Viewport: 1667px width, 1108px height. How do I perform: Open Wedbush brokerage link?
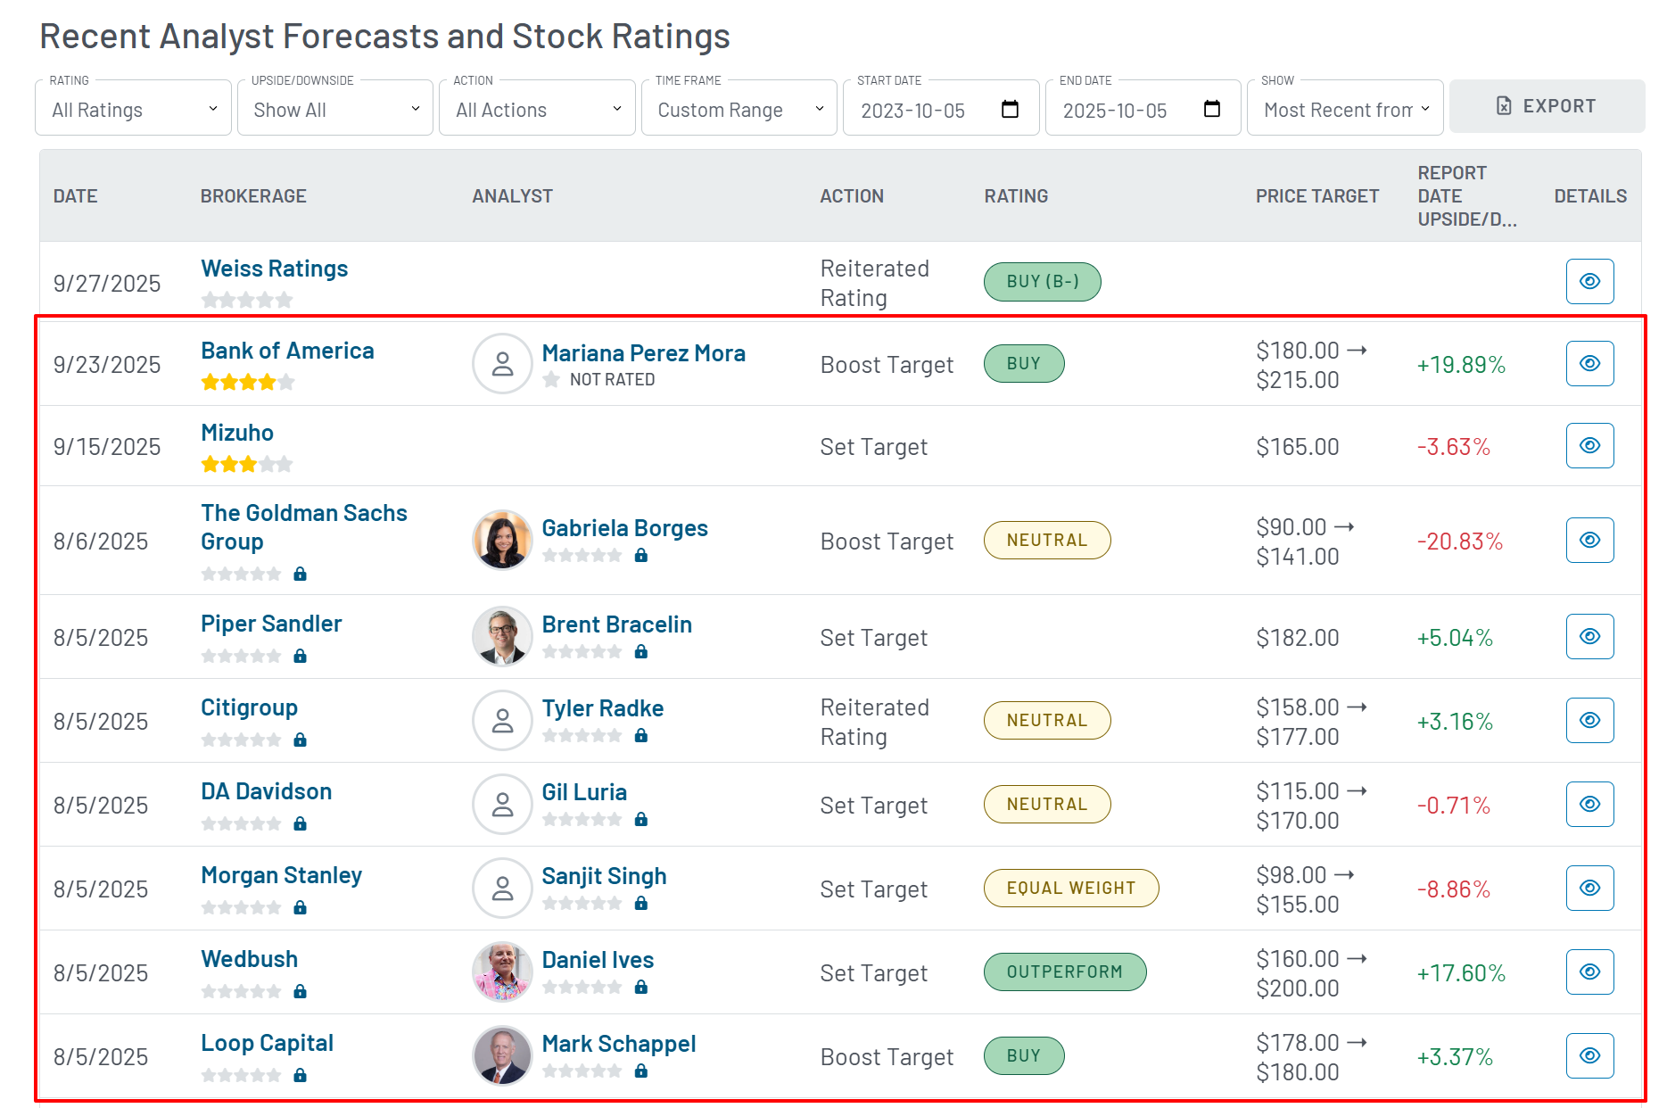[x=250, y=959]
